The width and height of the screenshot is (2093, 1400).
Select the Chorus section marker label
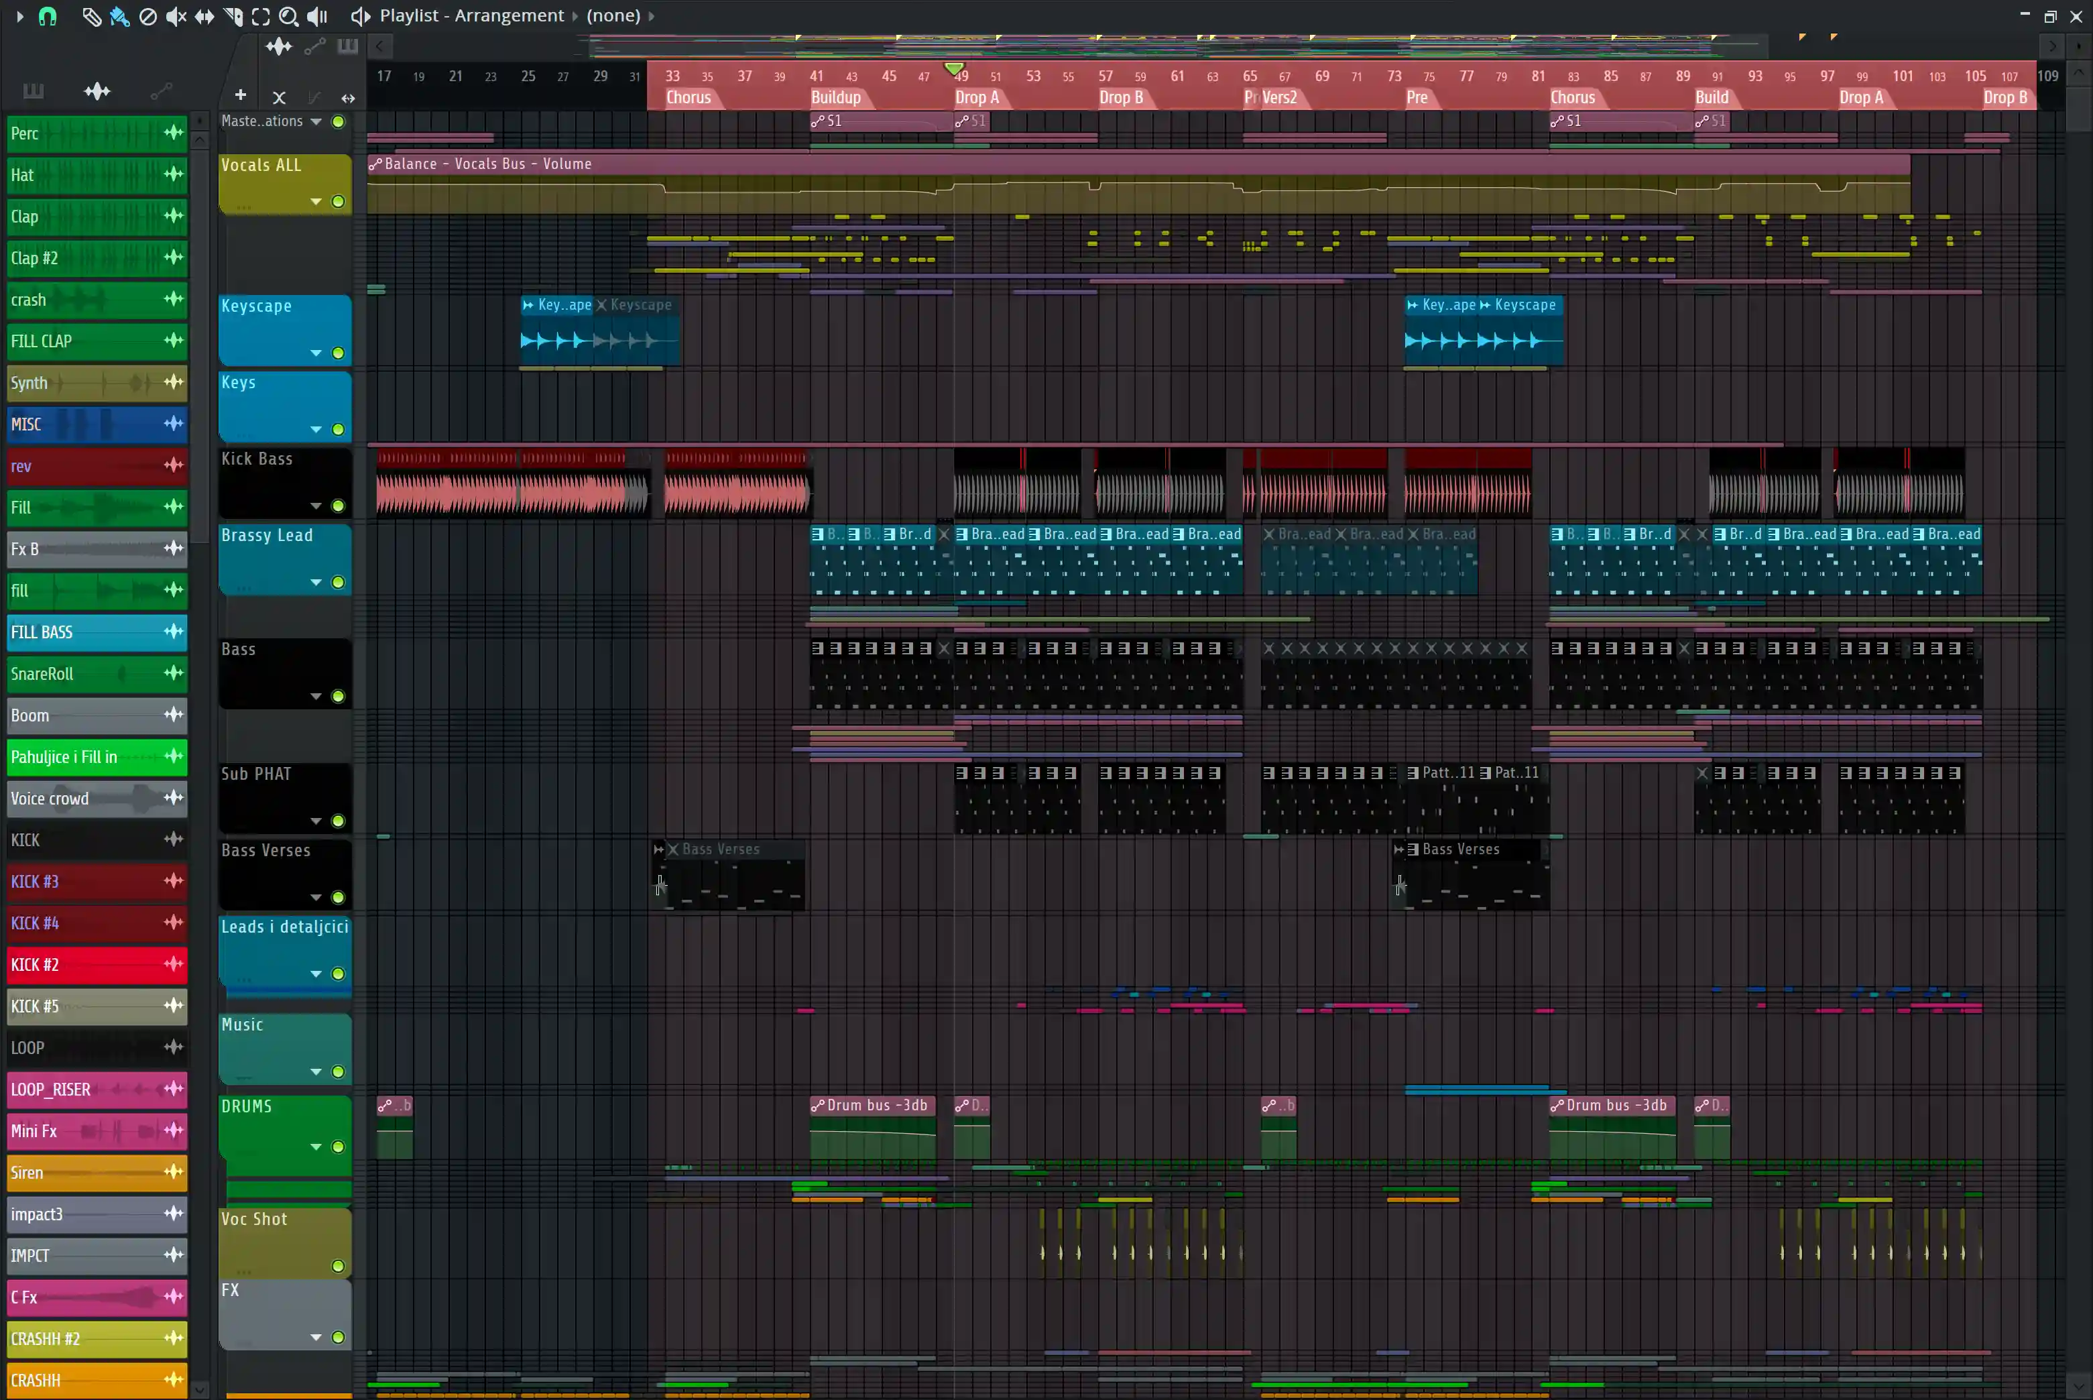coord(689,97)
